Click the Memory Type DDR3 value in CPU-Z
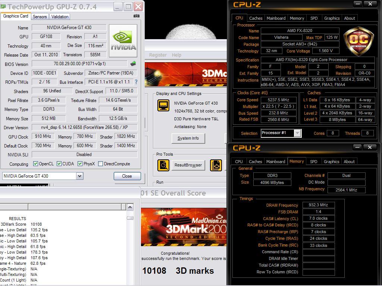 (272, 176)
